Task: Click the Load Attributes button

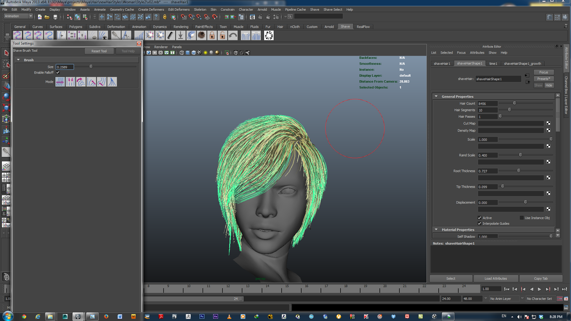Action: [496, 278]
